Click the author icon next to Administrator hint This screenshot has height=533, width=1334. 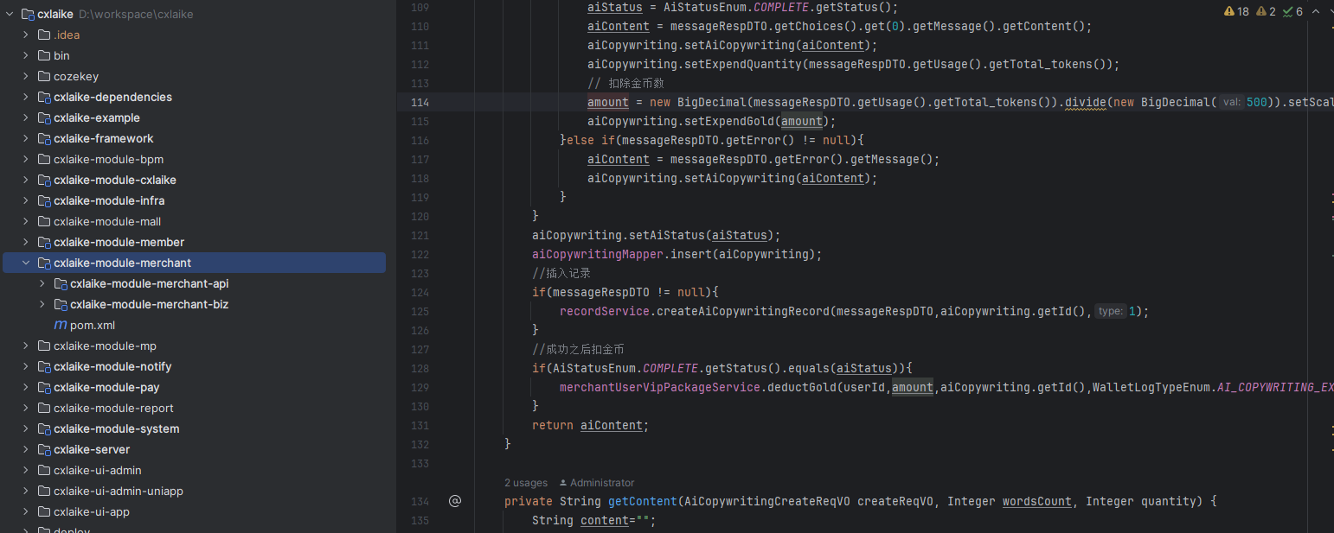563,483
